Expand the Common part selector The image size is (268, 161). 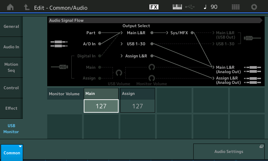click(12, 153)
